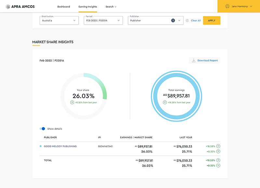The width and height of the screenshot is (260, 188).
Task: Click the help question mark icon
Action: 187,20
